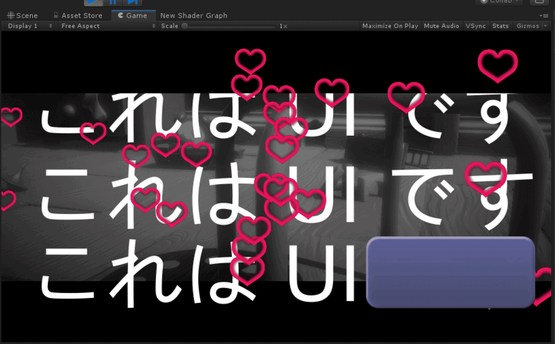
Task: Toggle the Gizmos button
Action: point(528,26)
